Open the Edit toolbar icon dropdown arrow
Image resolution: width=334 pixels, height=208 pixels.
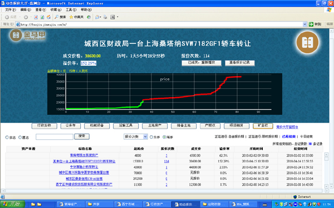117,17
